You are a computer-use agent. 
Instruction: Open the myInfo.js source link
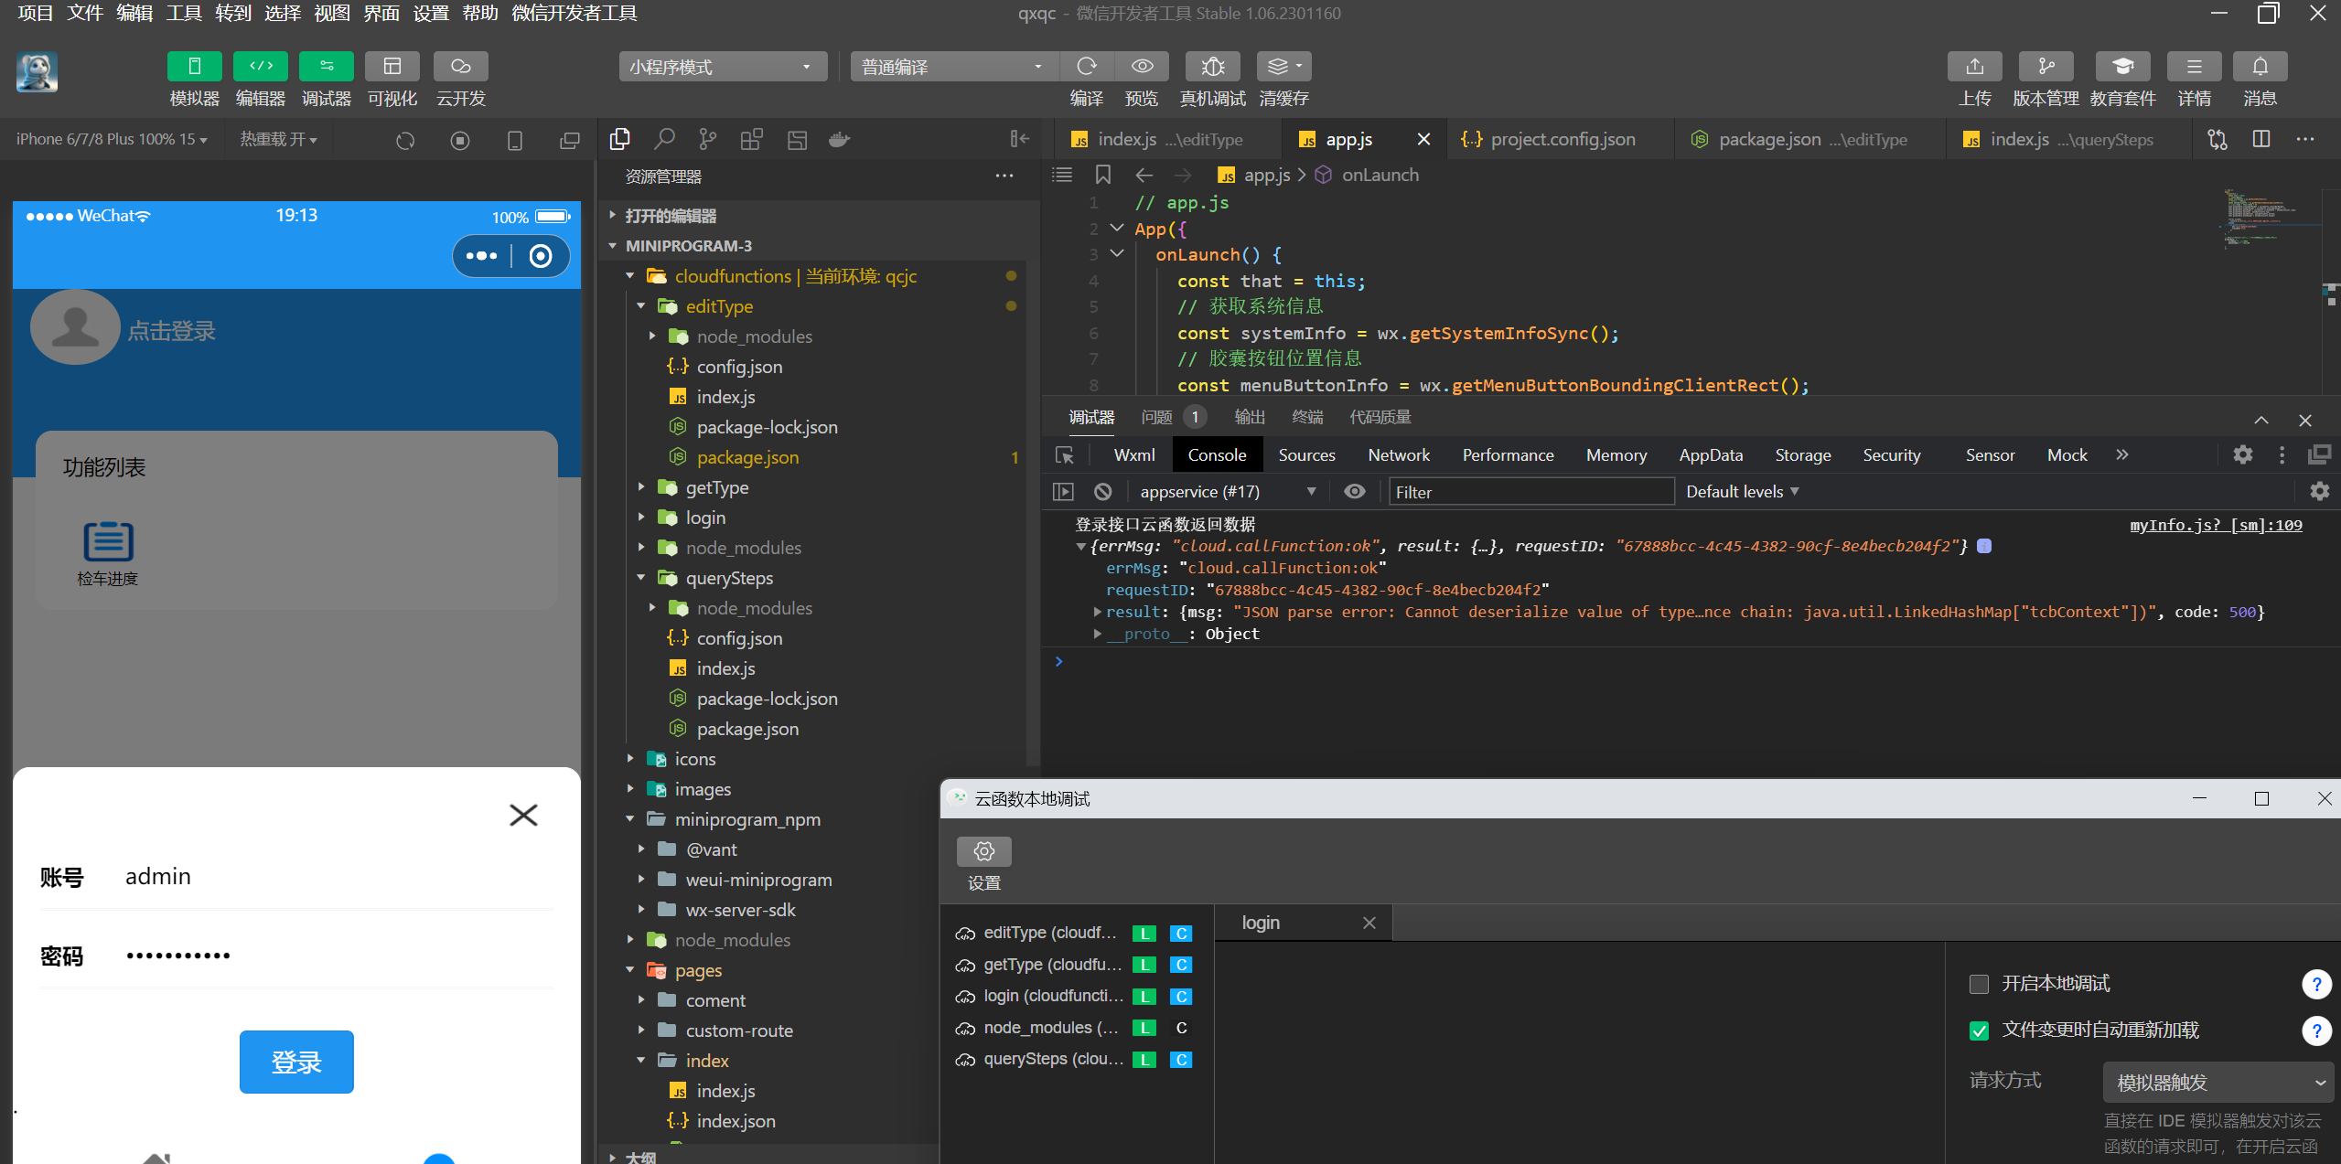(2215, 525)
